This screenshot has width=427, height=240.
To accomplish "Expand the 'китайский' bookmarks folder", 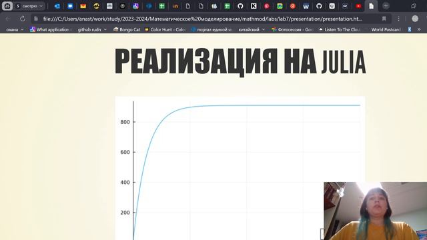I will (252, 29).
